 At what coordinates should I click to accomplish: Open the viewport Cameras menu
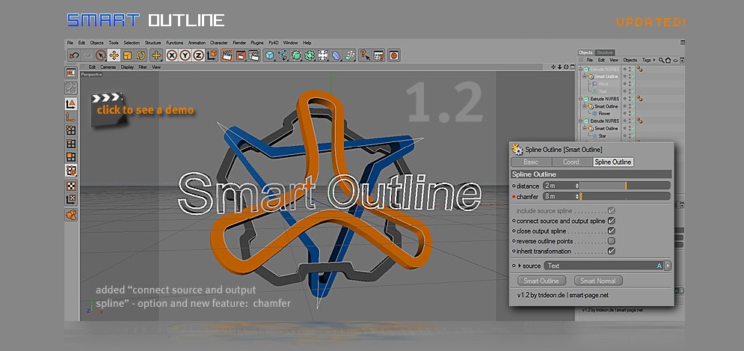(x=108, y=67)
